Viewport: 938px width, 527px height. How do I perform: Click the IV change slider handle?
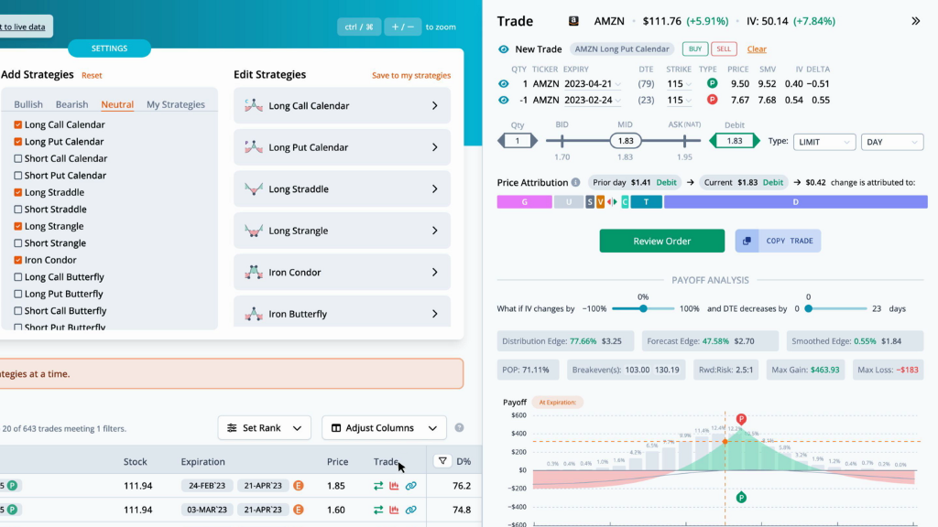(x=643, y=309)
